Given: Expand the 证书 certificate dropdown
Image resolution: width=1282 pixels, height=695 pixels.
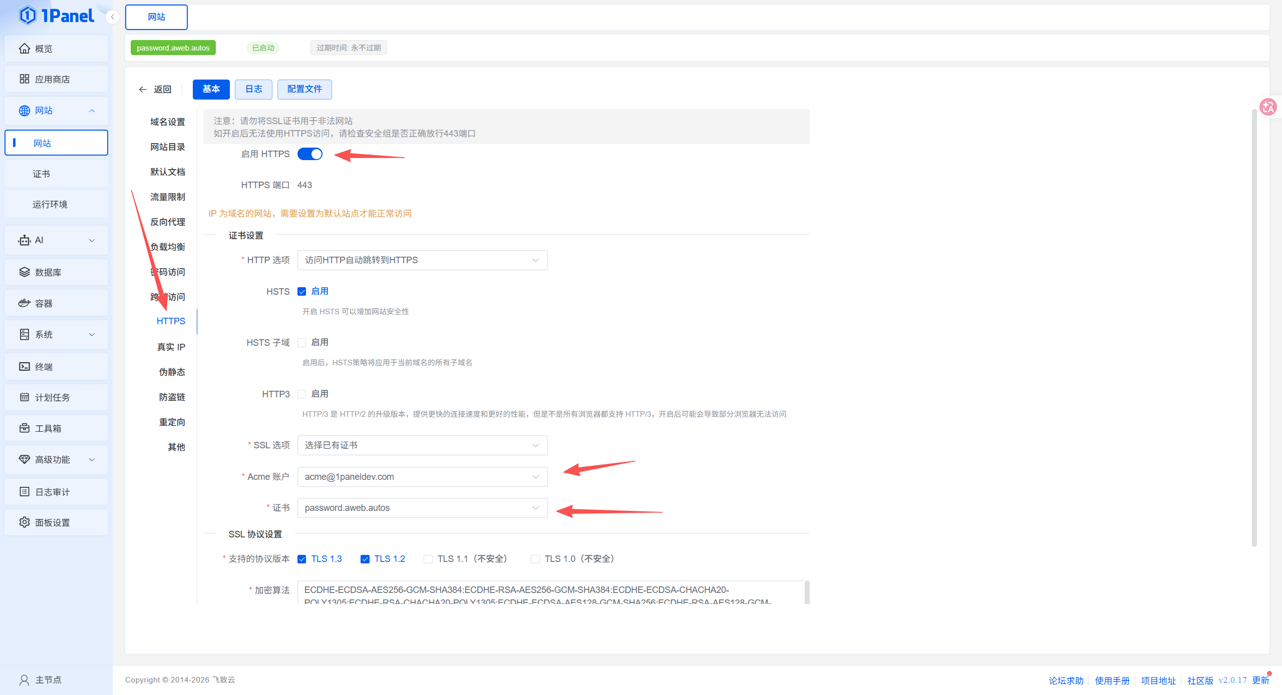Looking at the screenshot, I should [422, 508].
